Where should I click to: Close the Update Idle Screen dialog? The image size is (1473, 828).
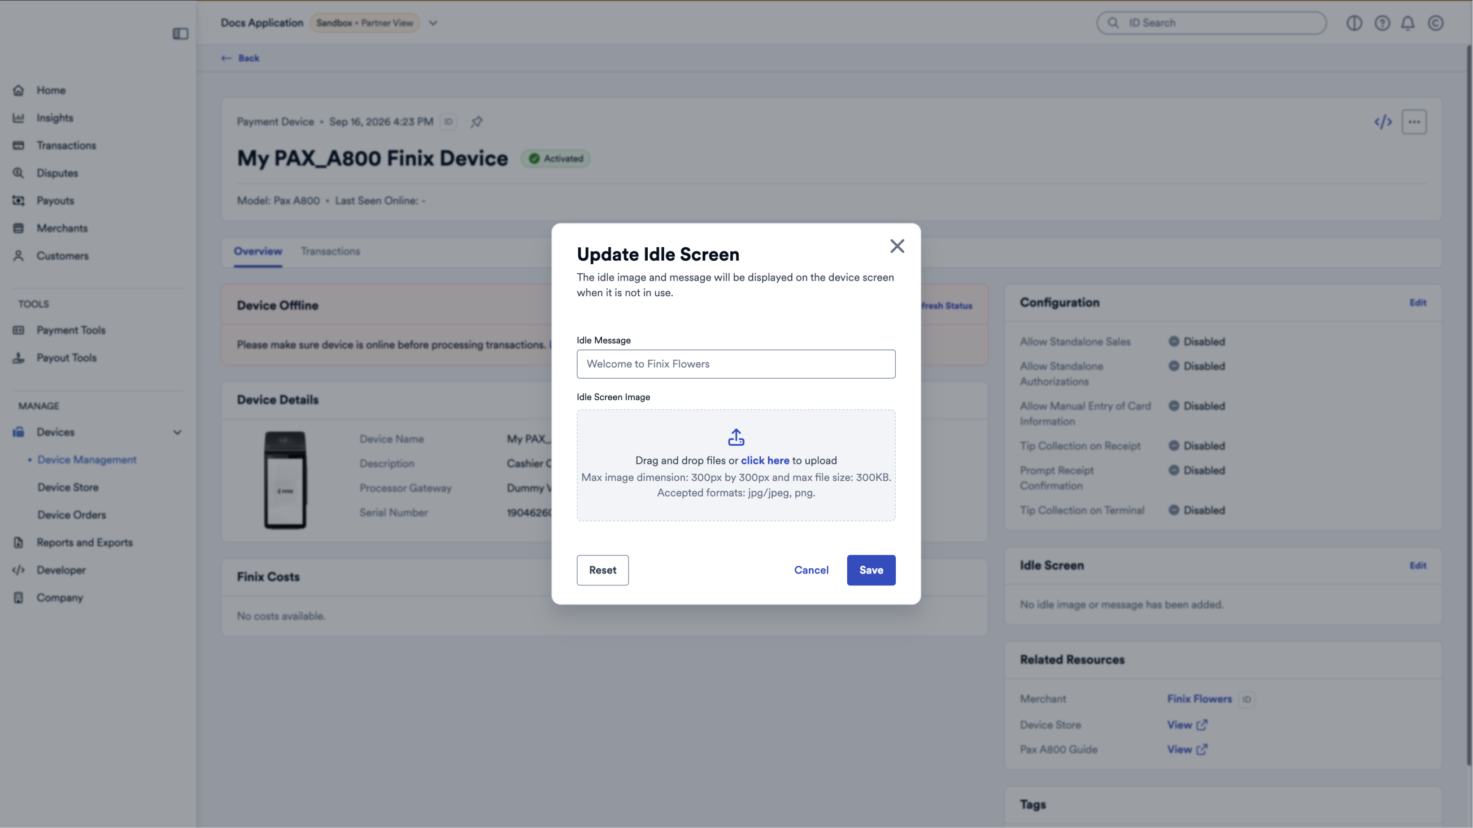(x=896, y=246)
